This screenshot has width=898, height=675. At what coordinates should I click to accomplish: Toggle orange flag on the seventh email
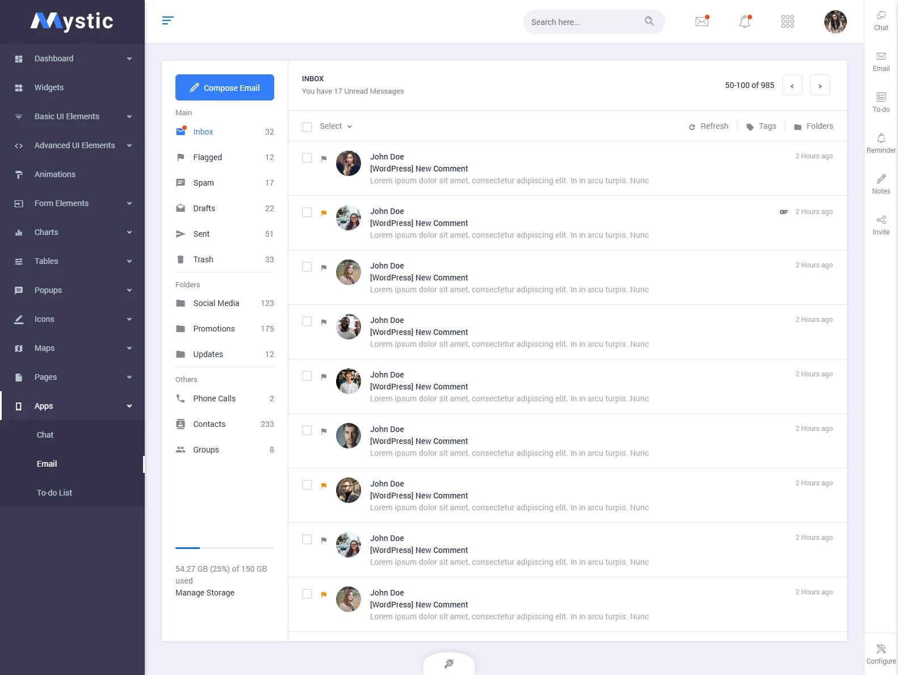click(324, 485)
